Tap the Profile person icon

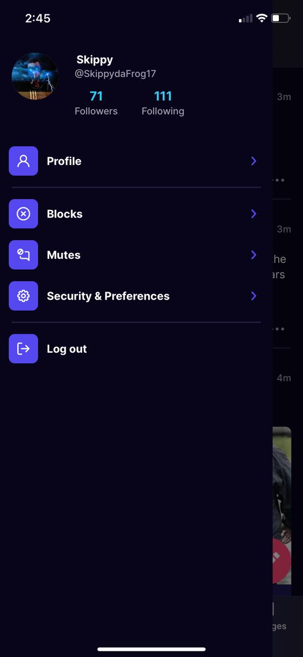pyautogui.click(x=24, y=161)
